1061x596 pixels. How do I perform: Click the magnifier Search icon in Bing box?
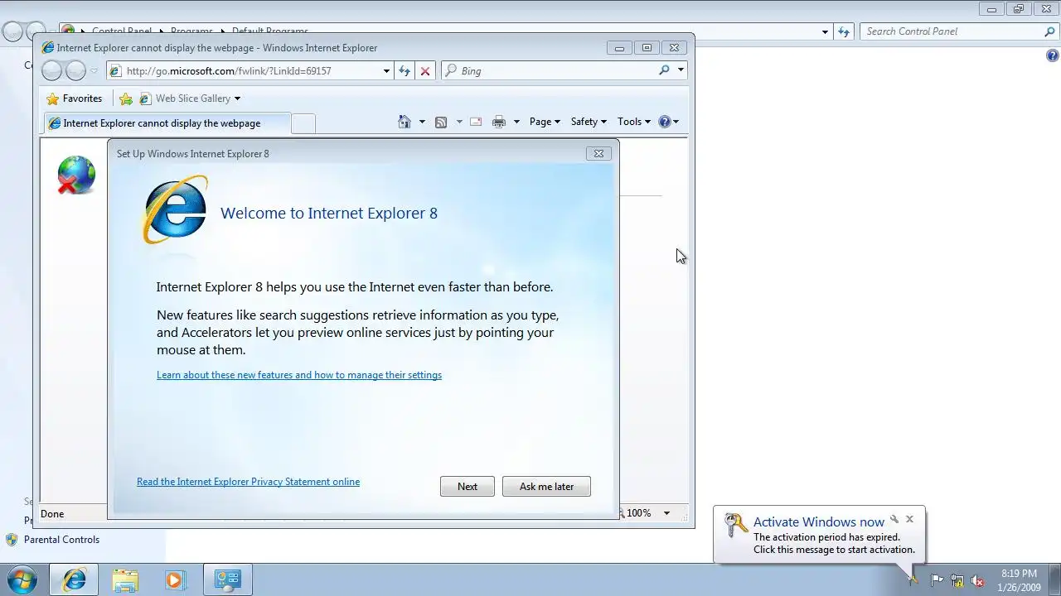(x=664, y=70)
